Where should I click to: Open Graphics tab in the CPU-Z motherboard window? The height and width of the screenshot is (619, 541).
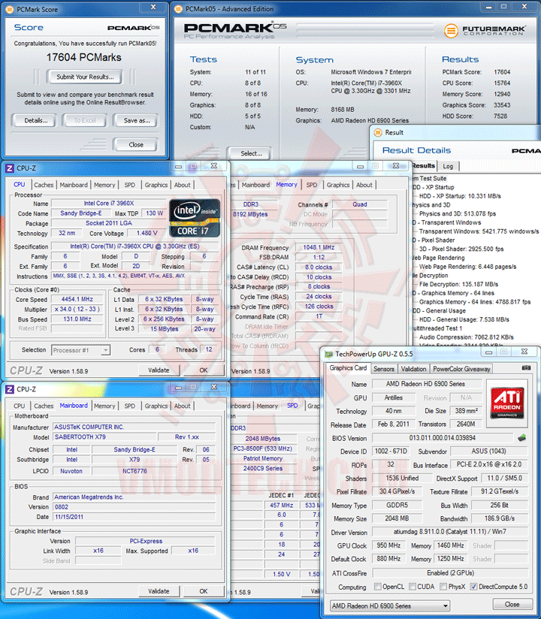click(156, 406)
